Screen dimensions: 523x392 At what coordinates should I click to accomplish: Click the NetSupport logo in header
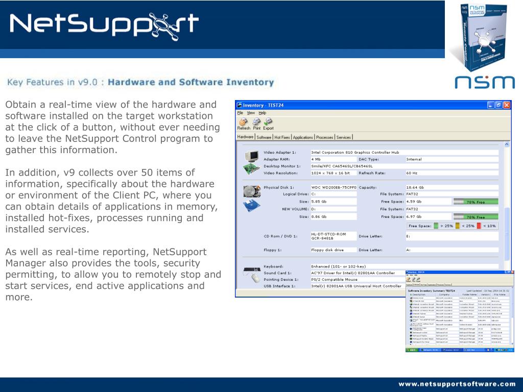pyautogui.click(x=104, y=26)
